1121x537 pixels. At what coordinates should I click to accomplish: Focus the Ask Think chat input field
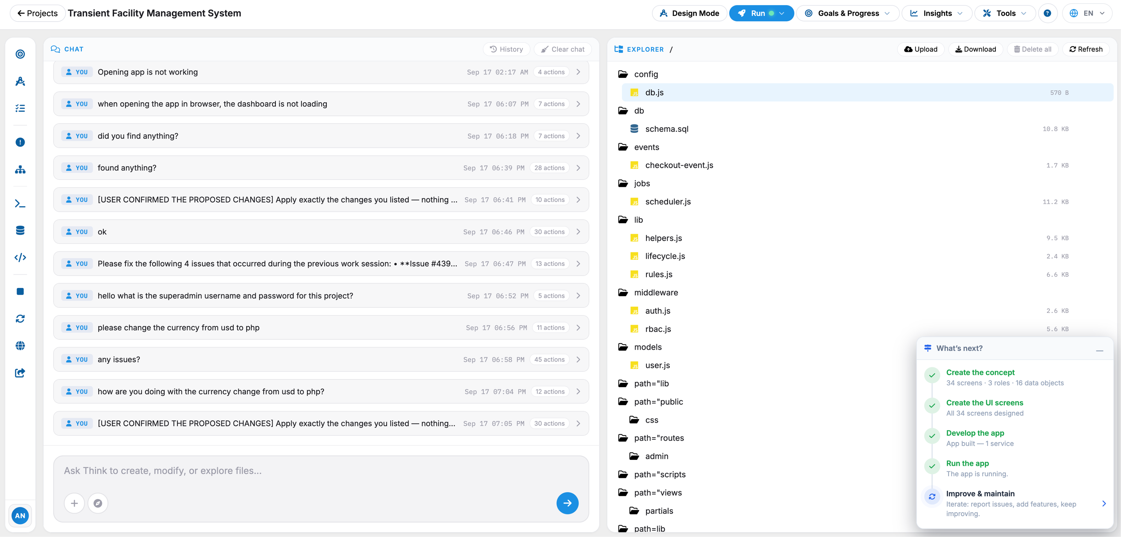(321, 471)
